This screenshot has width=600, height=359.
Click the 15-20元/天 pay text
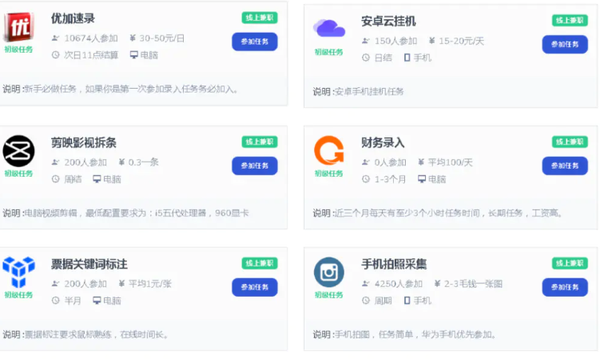click(x=462, y=41)
